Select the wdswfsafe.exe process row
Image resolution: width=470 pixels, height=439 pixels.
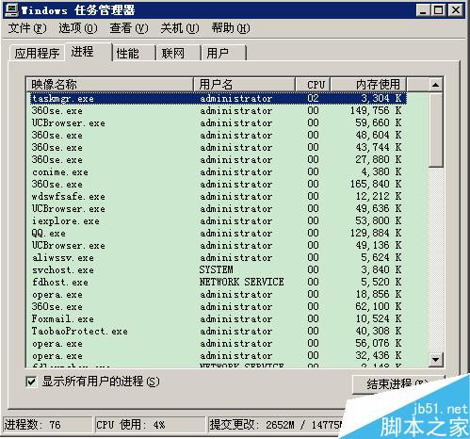(x=219, y=197)
